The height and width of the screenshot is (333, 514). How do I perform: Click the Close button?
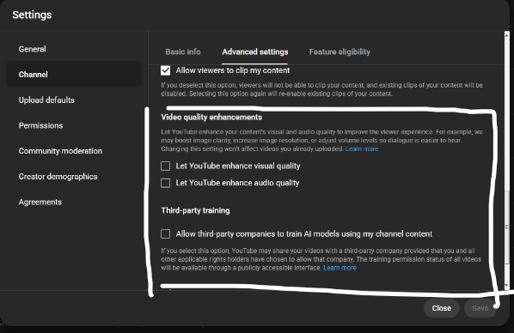tap(441, 308)
